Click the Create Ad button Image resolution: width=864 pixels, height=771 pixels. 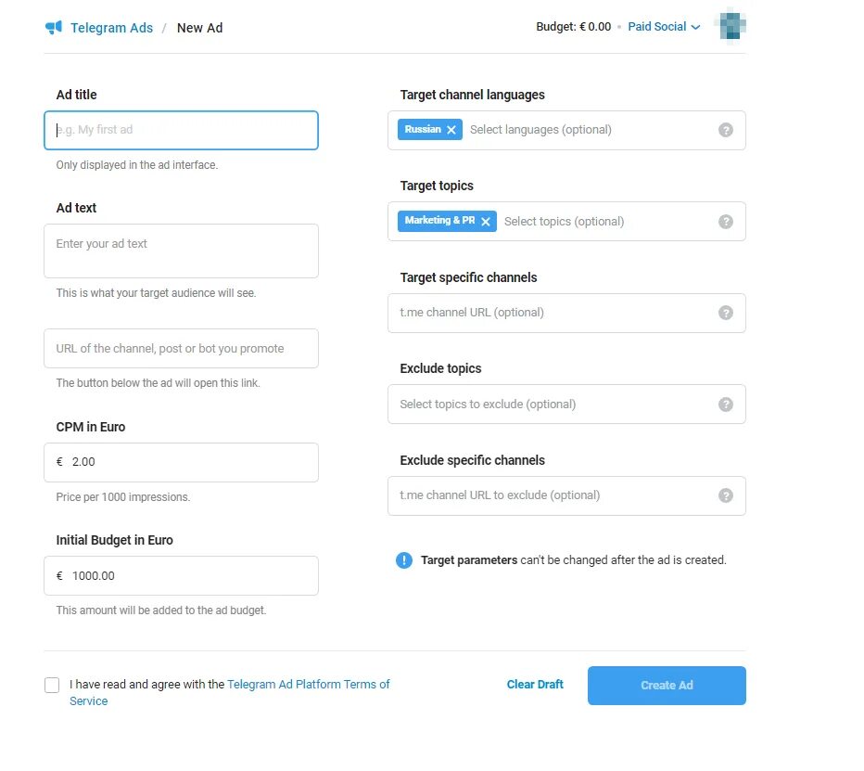coord(667,686)
